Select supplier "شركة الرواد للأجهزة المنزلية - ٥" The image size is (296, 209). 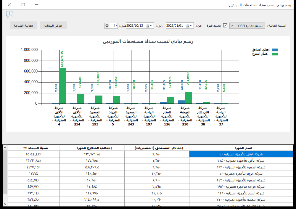241,174
